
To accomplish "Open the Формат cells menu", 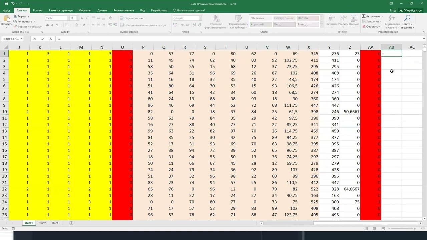I will tap(354, 20).
